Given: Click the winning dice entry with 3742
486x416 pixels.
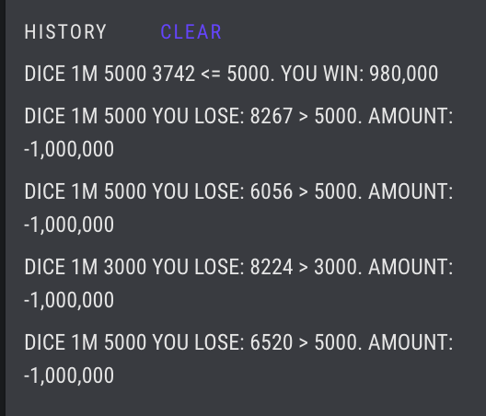Looking at the screenshot, I should pyautogui.click(x=231, y=74).
